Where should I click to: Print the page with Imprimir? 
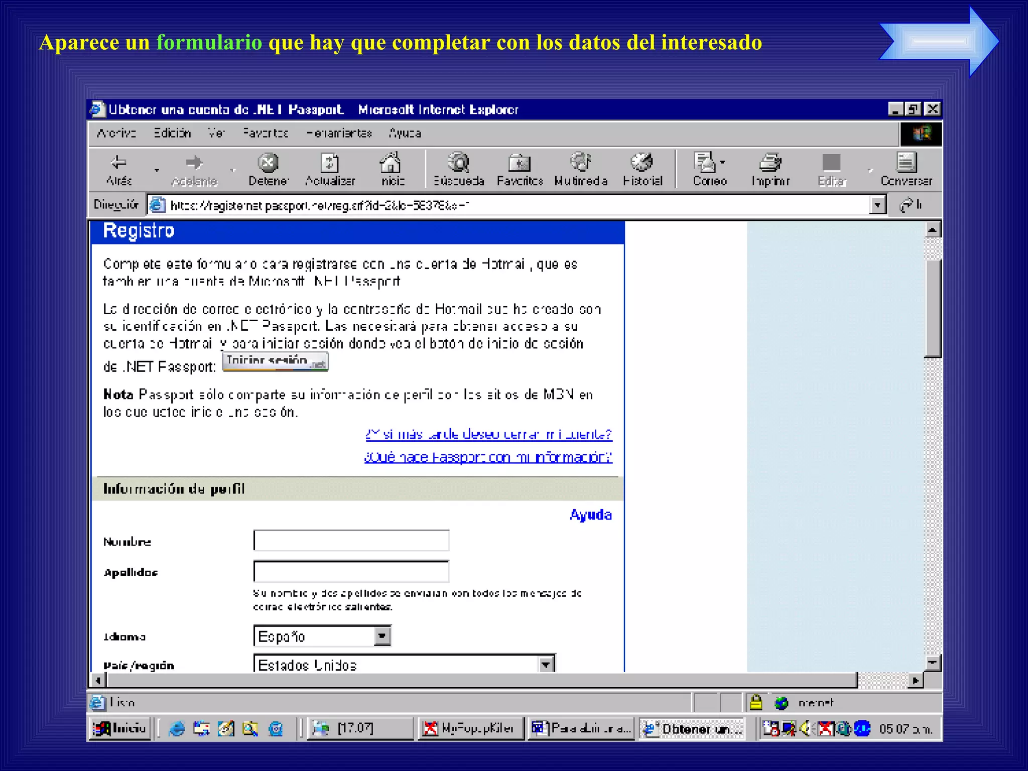tap(770, 170)
